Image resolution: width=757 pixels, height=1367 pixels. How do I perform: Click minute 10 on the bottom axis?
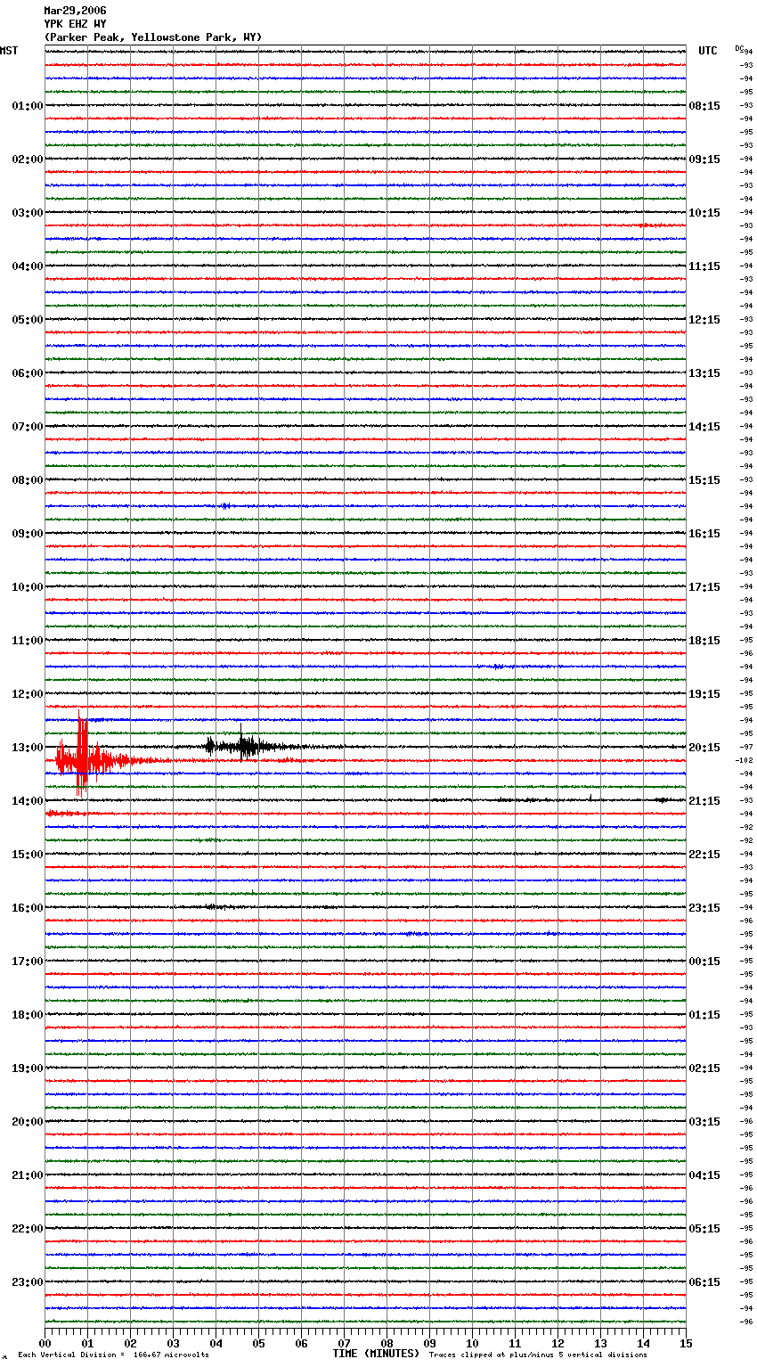(472, 1343)
